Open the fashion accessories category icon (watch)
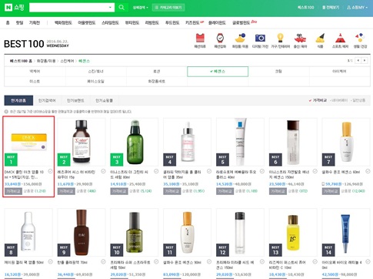The width and height of the screenshot is (373, 279). tap(220, 38)
